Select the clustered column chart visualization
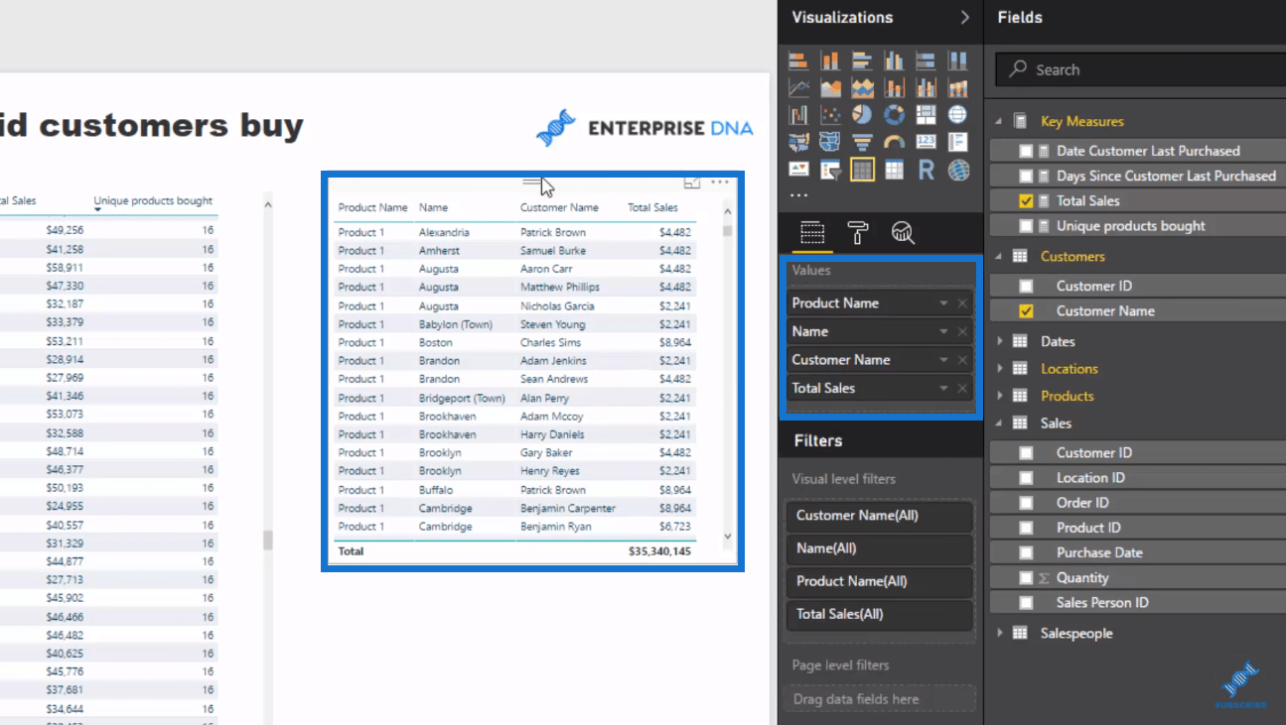 (894, 61)
